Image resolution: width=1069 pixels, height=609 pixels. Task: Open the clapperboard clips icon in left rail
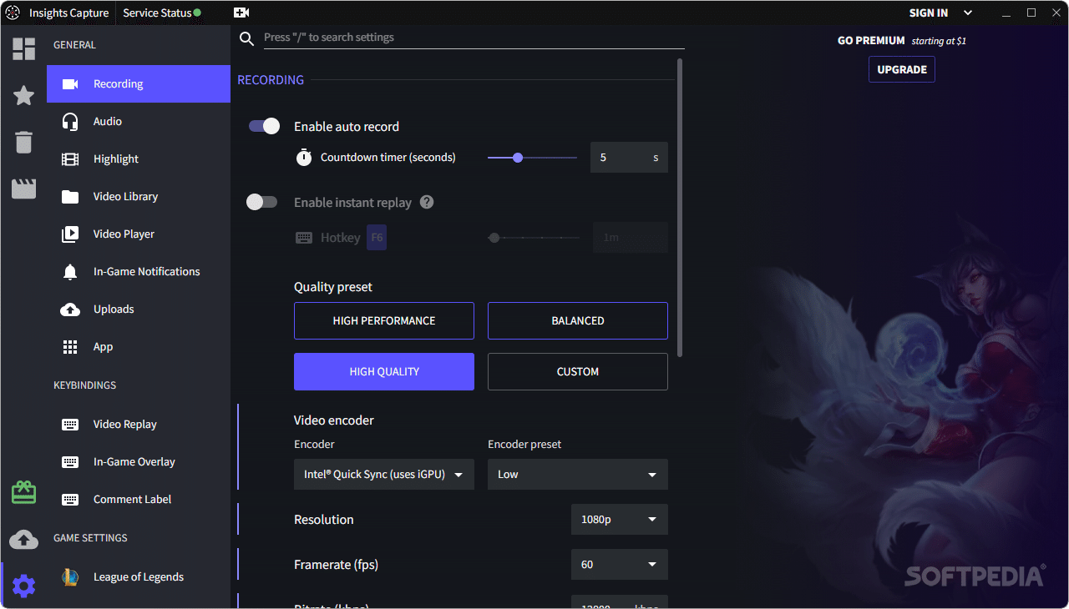click(x=23, y=189)
